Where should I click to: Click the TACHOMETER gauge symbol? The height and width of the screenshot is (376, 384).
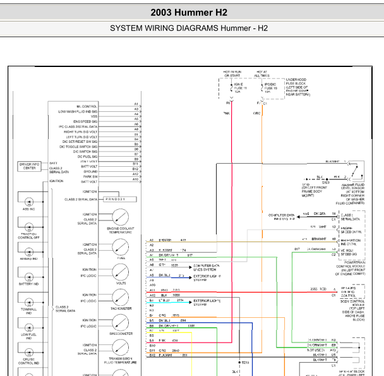click(x=121, y=297)
